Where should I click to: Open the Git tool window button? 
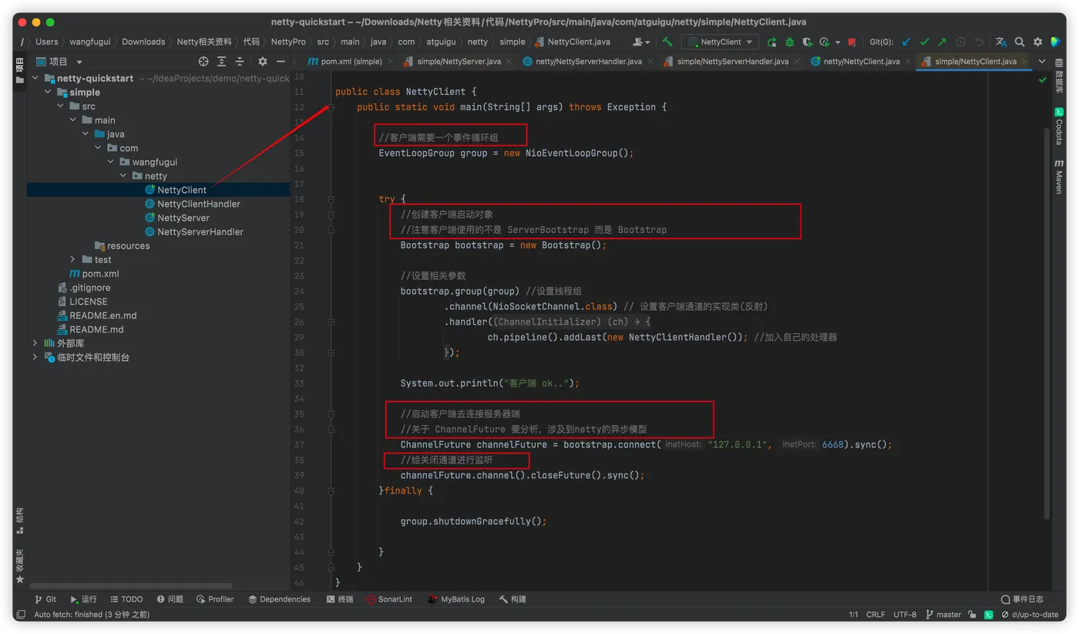(x=45, y=599)
